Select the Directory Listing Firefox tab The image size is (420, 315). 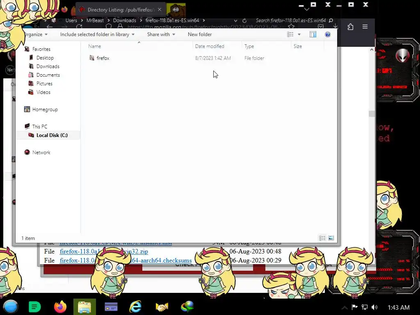pos(121,10)
